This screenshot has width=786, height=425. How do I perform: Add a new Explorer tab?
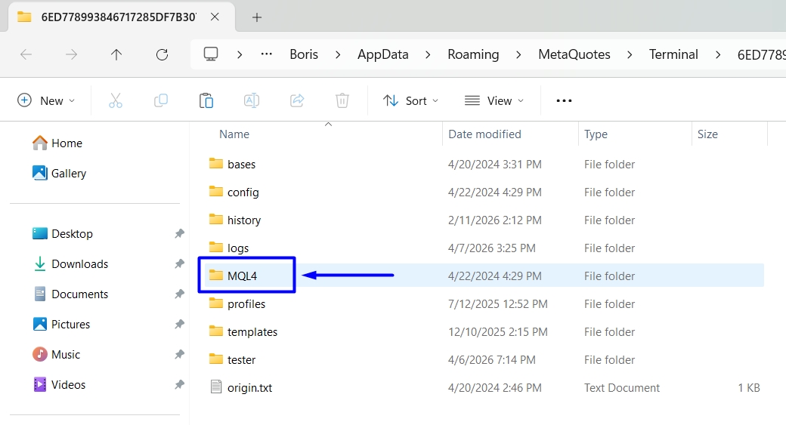[256, 17]
